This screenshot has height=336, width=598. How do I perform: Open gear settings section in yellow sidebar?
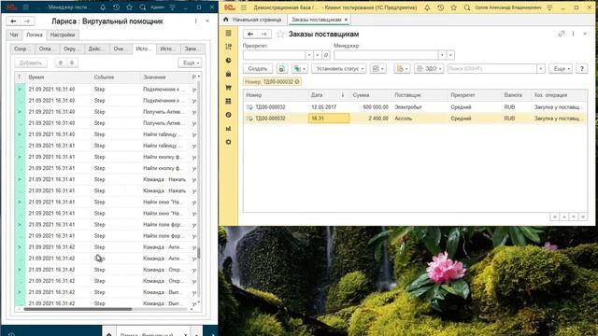point(228,142)
